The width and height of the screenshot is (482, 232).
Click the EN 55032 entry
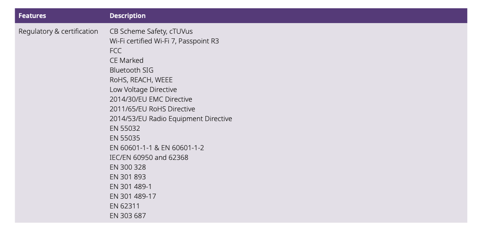(x=125, y=128)
